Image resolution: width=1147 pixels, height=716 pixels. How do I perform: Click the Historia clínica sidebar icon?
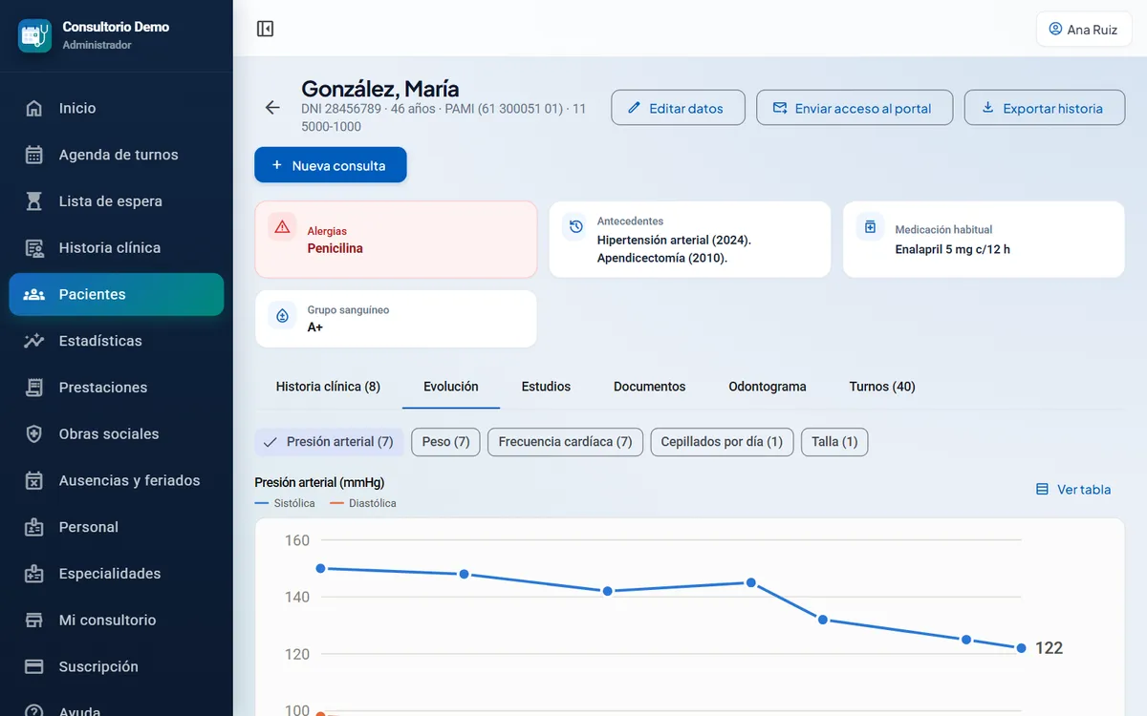click(x=34, y=248)
